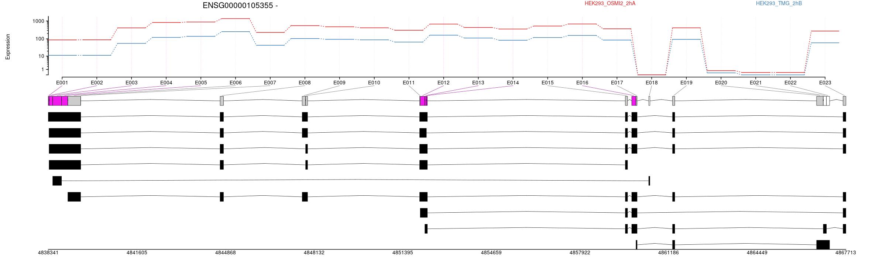Screen dimensions: 886x258
Task: Click genomic coordinate 4867713
Action: 845,252
